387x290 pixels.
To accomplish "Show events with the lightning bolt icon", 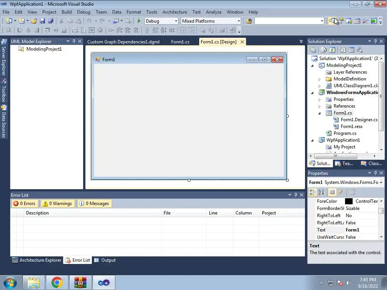I will pos(341,192).
